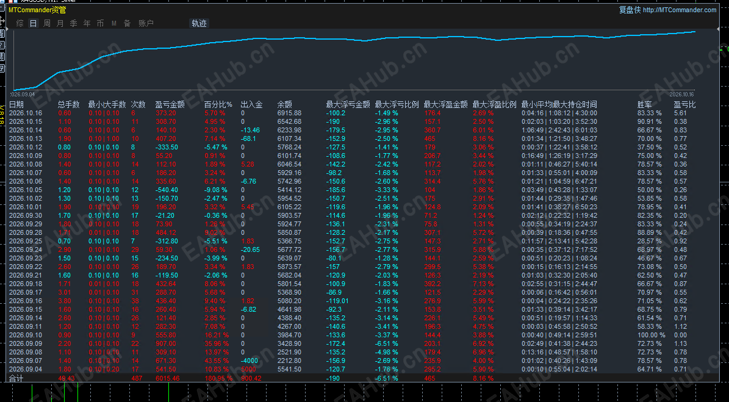Open the 季 quarterly tab
The height and width of the screenshot is (402, 729).
pyautogui.click(x=73, y=23)
